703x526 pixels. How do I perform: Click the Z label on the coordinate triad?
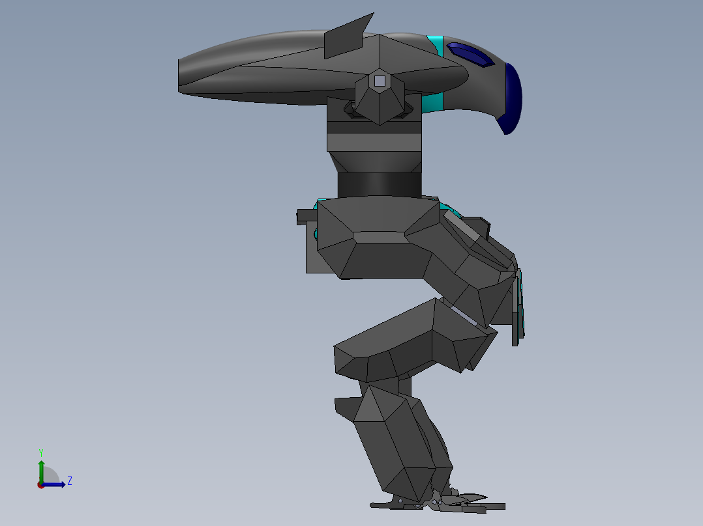70,481
